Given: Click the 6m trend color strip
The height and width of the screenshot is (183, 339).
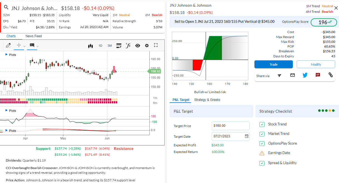Looking at the screenshot, I should pos(59,102).
